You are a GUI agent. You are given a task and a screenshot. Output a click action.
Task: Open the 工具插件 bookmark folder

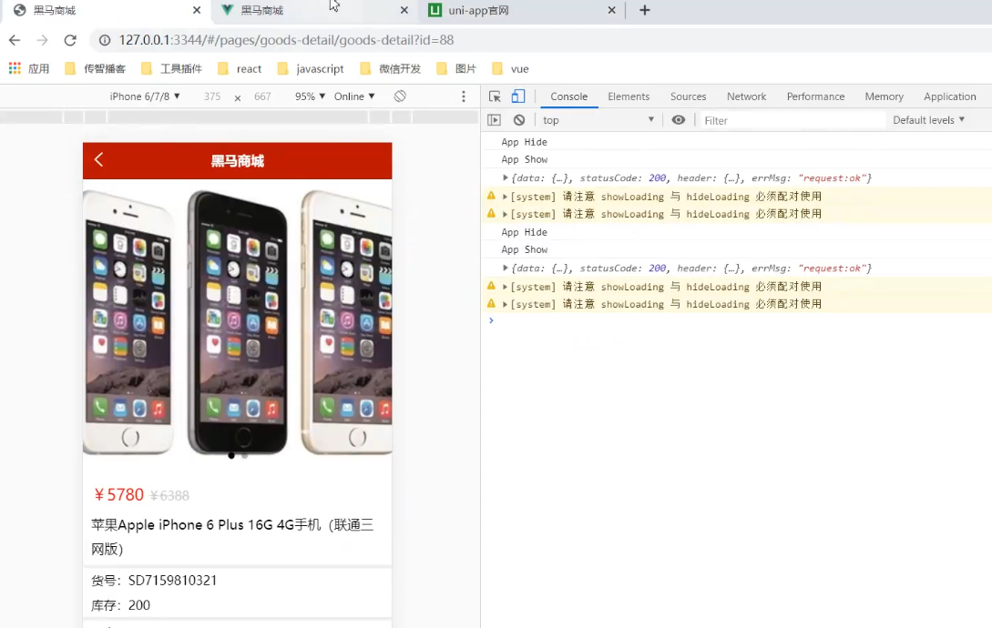tap(171, 68)
